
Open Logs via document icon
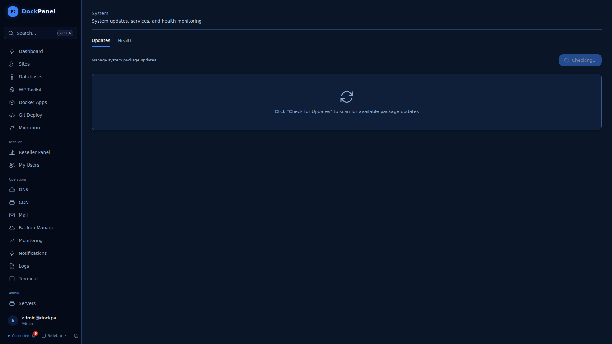(12, 266)
